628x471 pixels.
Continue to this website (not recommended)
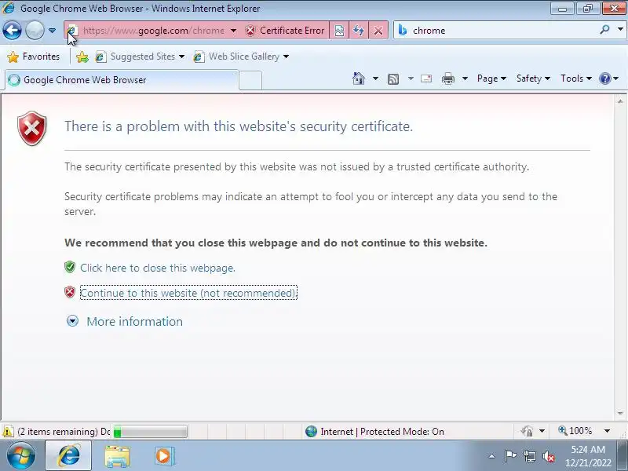[x=188, y=293]
